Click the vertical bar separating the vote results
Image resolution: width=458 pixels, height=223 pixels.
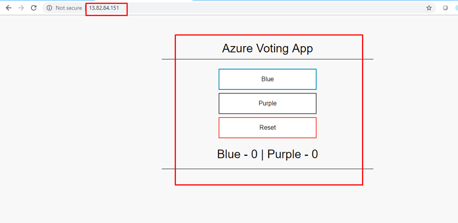coord(262,154)
